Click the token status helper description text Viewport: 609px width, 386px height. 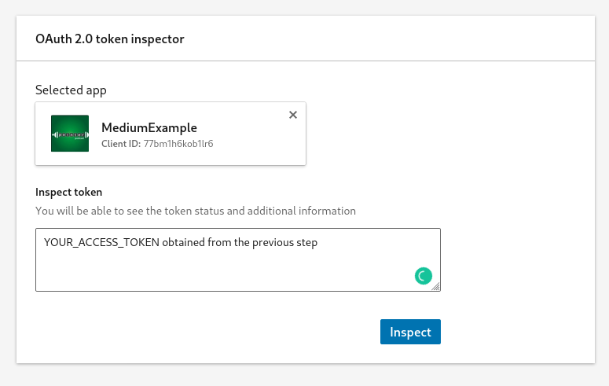(196, 211)
